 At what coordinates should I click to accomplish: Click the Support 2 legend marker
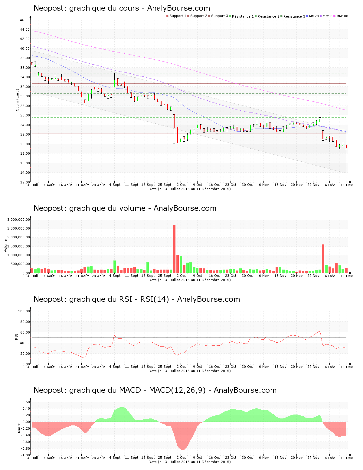tap(188, 16)
